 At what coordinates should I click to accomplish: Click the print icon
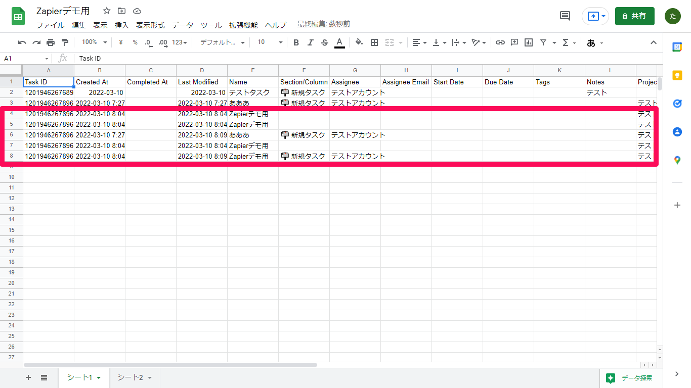pyautogui.click(x=51, y=42)
